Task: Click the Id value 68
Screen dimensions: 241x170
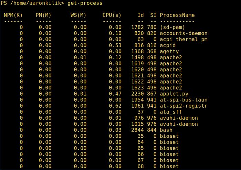Action: pyautogui.click(x=140, y=167)
